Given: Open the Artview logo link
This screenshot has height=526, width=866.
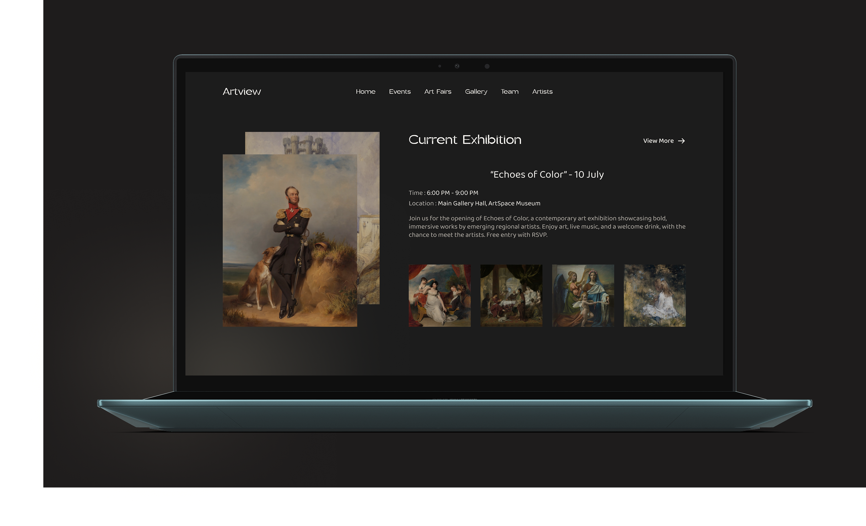Looking at the screenshot, I should pos(242,92).
